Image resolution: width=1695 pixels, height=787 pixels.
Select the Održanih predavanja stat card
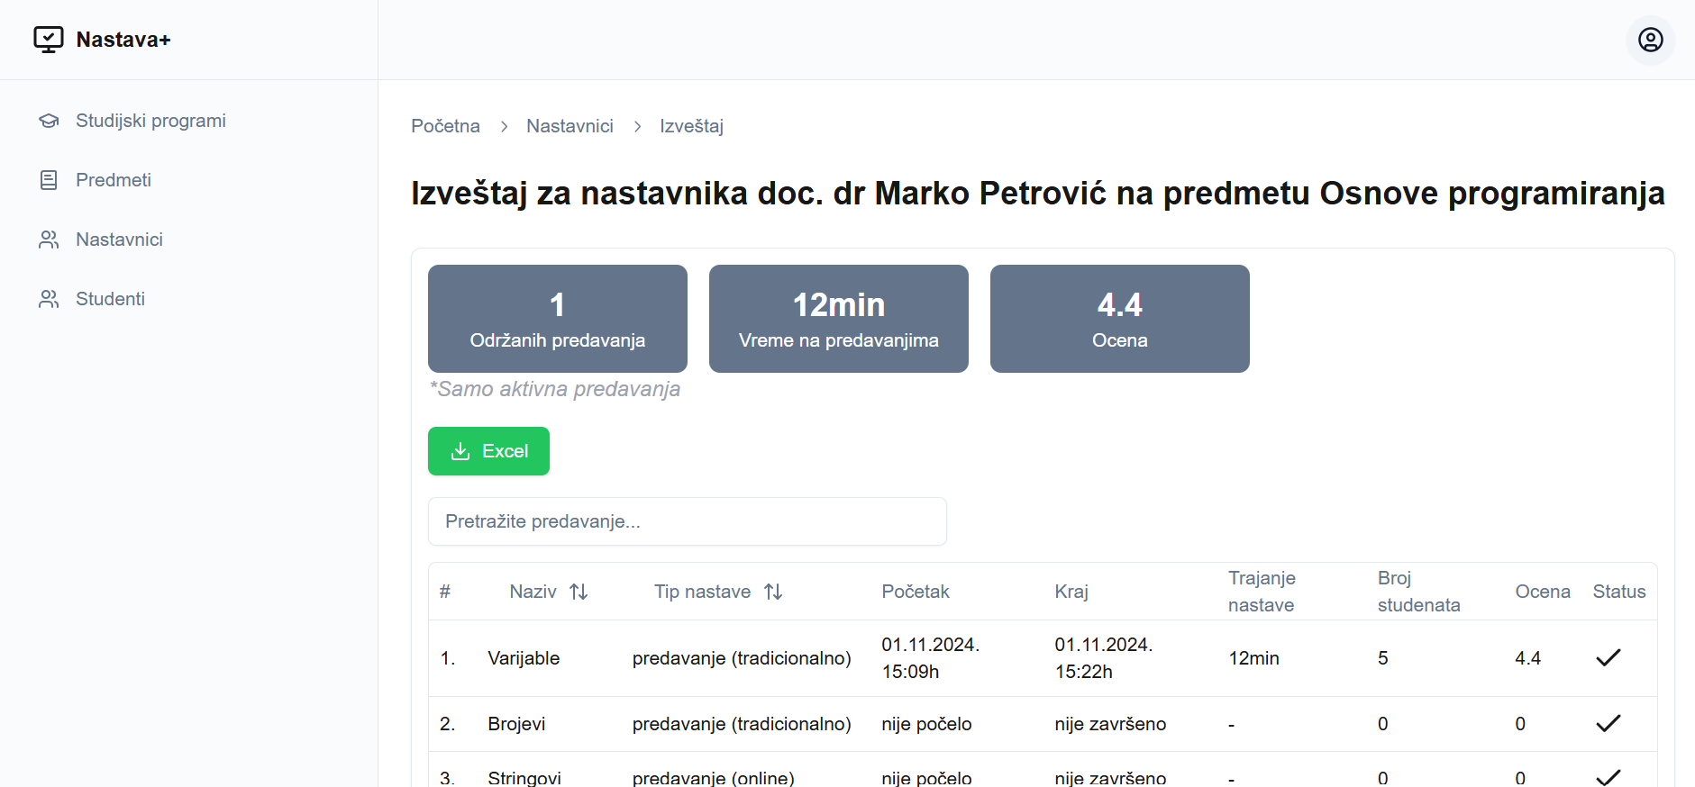[x=557, y=319]
